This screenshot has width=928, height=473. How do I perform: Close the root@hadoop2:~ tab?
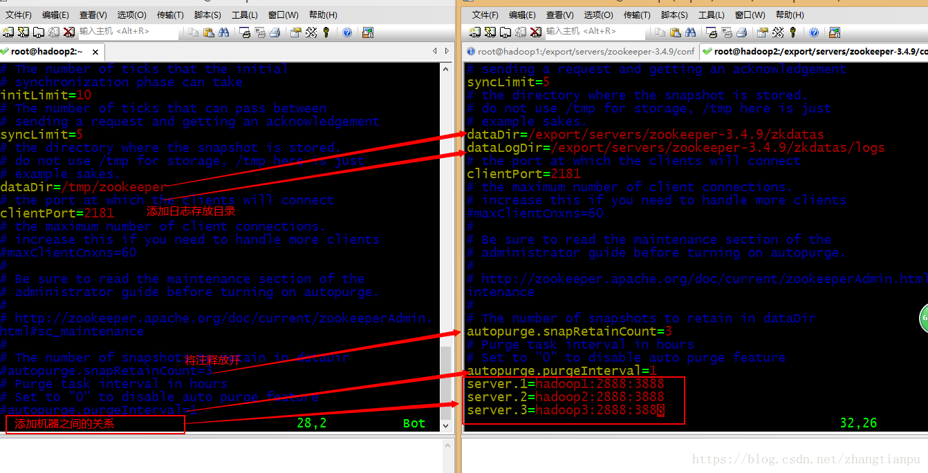[95, 52]
